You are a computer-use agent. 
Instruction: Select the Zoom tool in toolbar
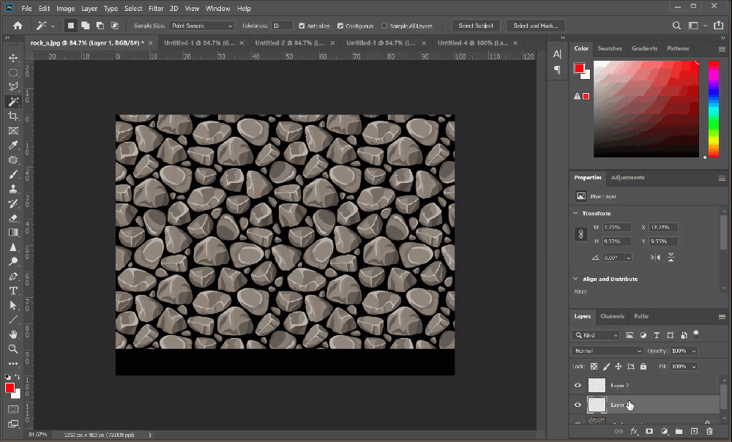click(x=13, y=349)
